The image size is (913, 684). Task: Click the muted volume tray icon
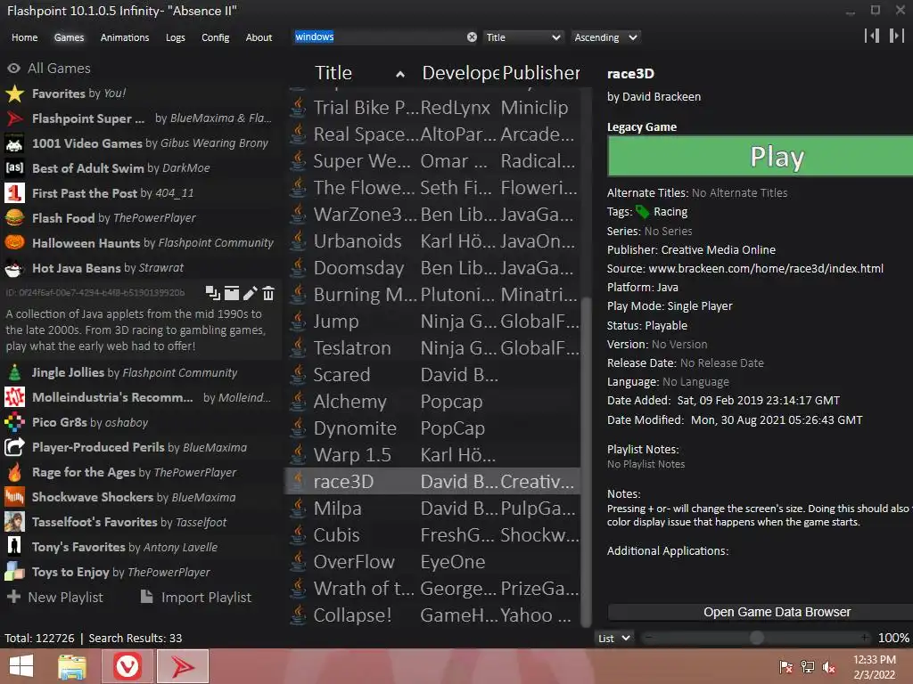click(x=829, y=667)
